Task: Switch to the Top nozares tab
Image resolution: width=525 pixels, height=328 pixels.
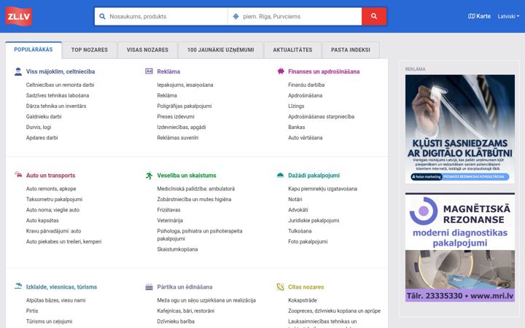Action: (x=90, y=50)
